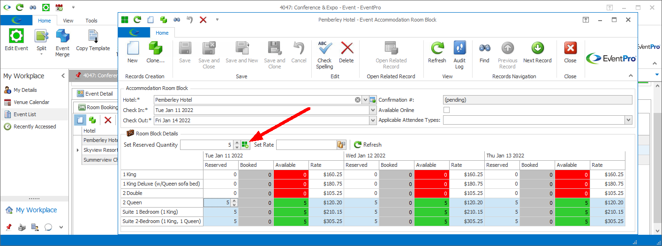Go to Next Record
Screen dimensions: 662x246
coord(537,52)
